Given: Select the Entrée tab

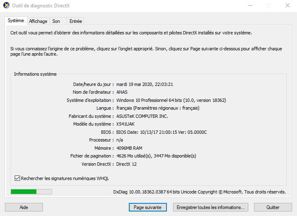Looking at the screenshot, I should pos(76,21).
